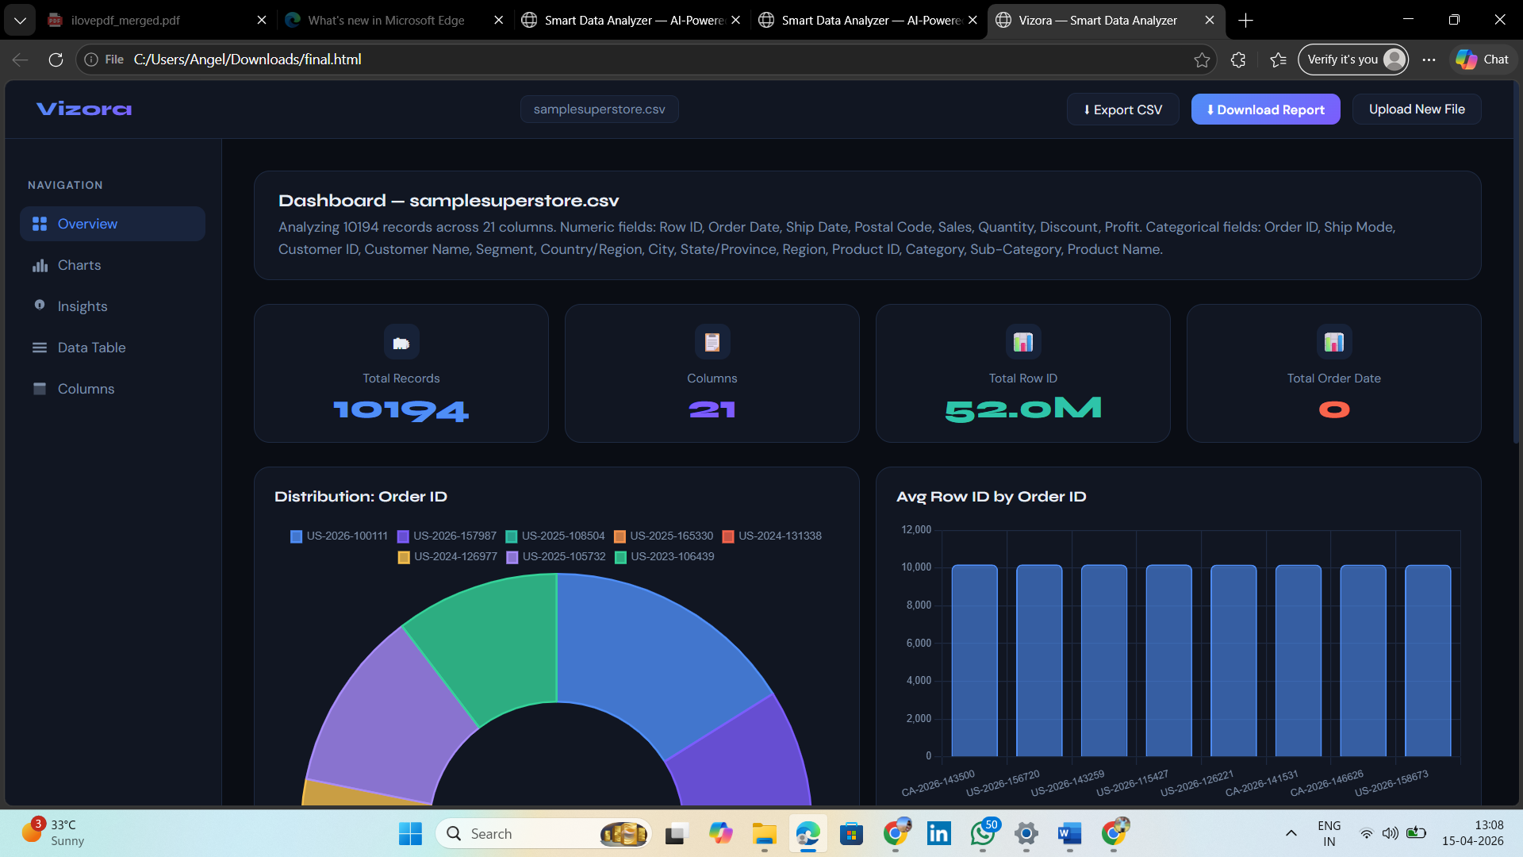This screenshot has width=1523, height=857.
Task: Go back using the browser back arrow
Action: (x=21, y=60)
